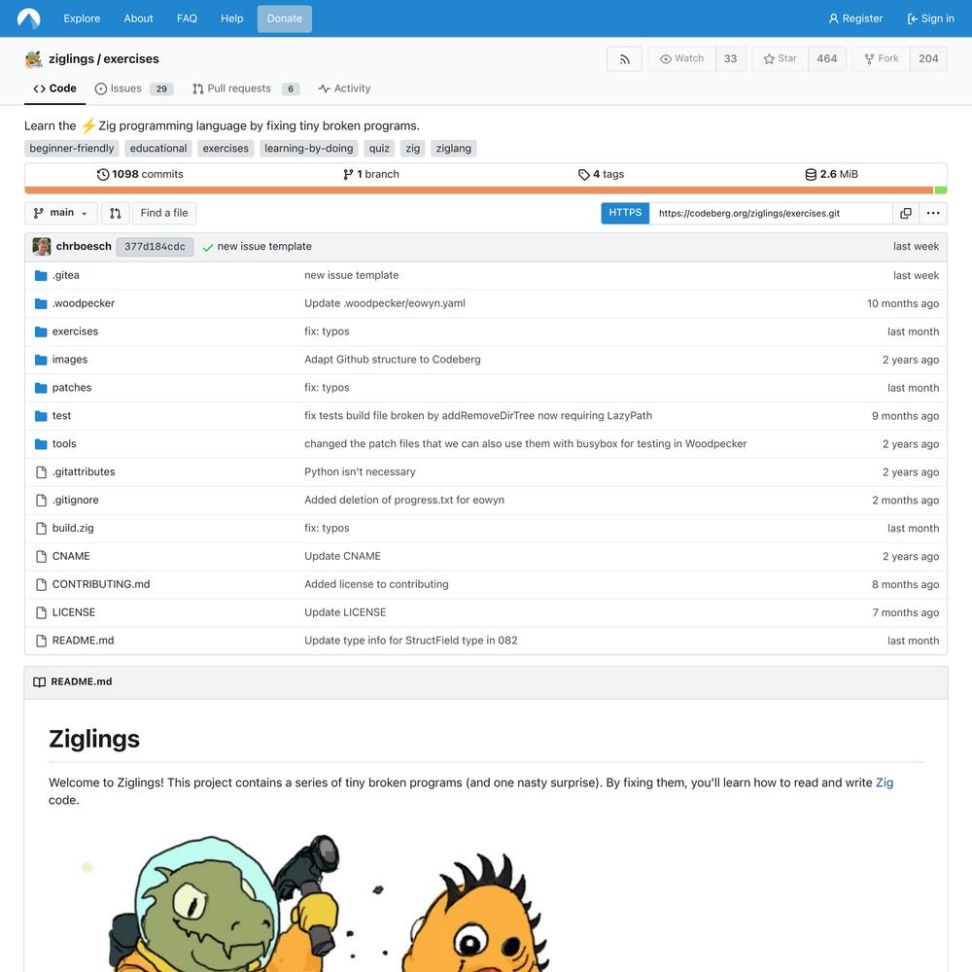Click the Watch button
Screen dimensions: 972x972
[x=682, y=59]
